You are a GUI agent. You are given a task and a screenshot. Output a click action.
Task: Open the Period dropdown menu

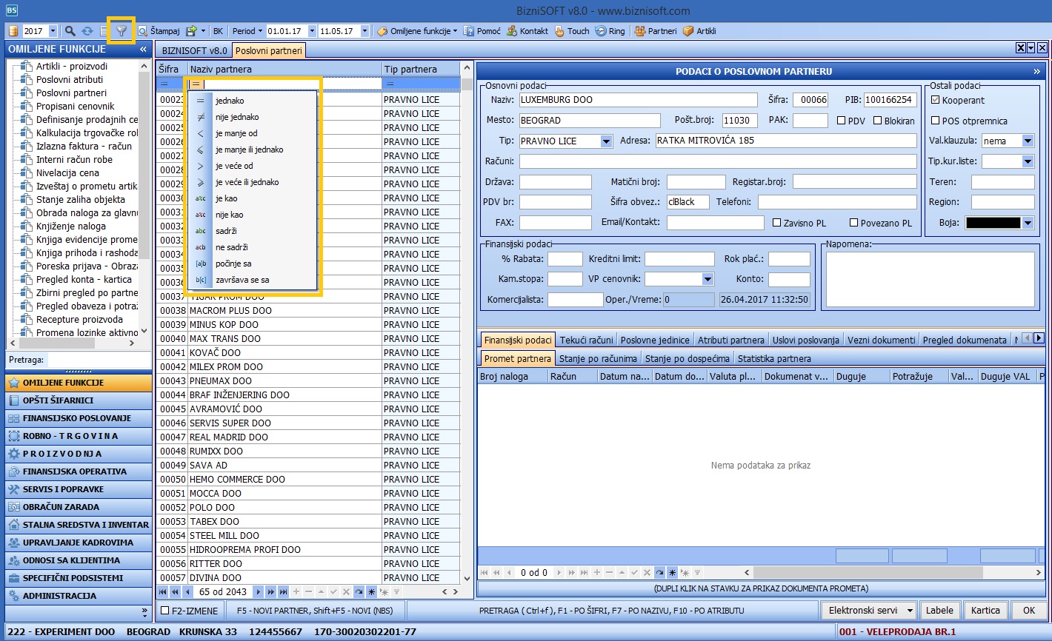(247, 31)
